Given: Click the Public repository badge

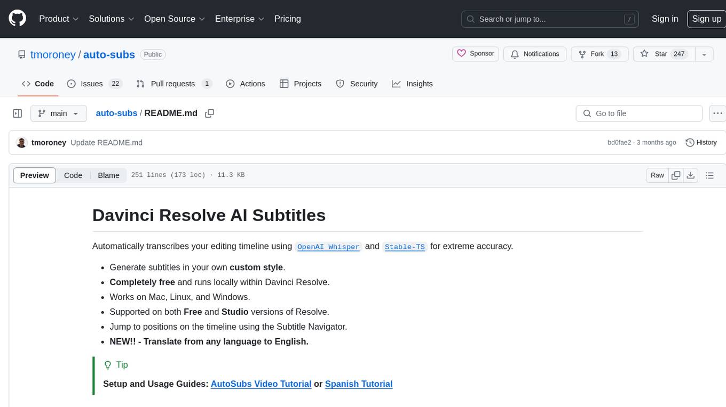Looking at the screenshot, I should coord(153,54).
